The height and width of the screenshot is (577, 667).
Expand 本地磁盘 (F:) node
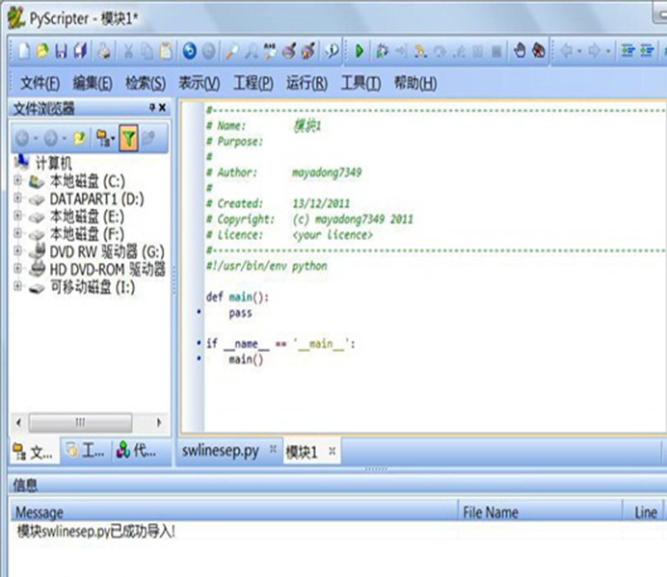pos(17,233)
